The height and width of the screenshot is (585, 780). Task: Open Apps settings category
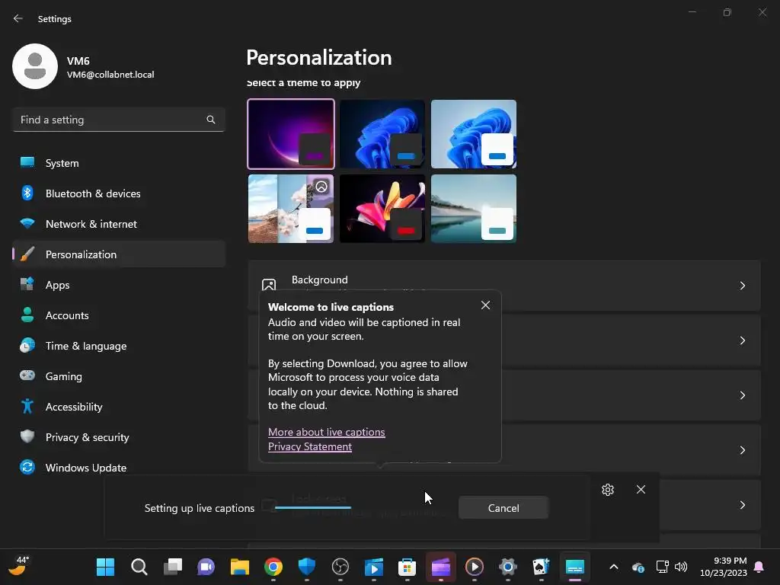[x=118, y=285]
